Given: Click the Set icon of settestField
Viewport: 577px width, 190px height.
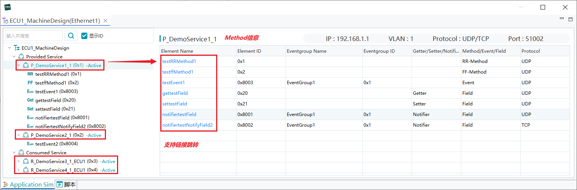Looking at the screenshot, I should point(30,109).
